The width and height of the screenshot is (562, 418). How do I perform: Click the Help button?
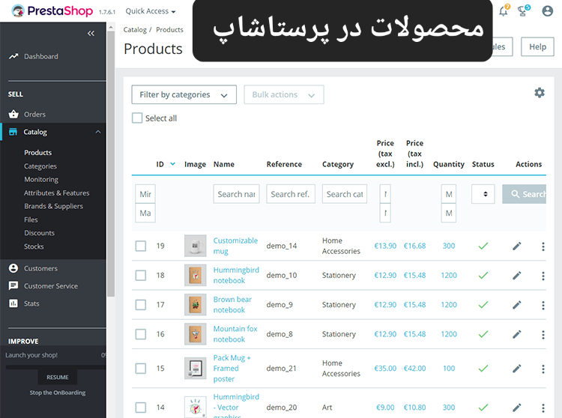point(537,46)
